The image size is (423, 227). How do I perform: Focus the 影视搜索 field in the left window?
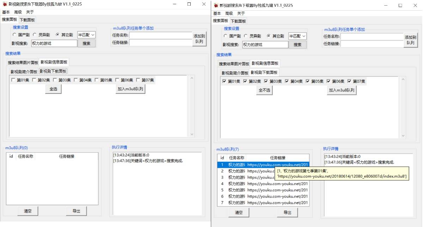[x=54, y=43]
